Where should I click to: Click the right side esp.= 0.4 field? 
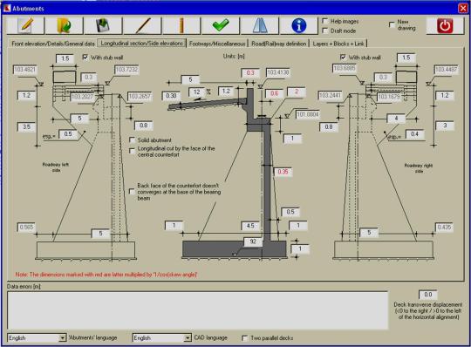414,134
